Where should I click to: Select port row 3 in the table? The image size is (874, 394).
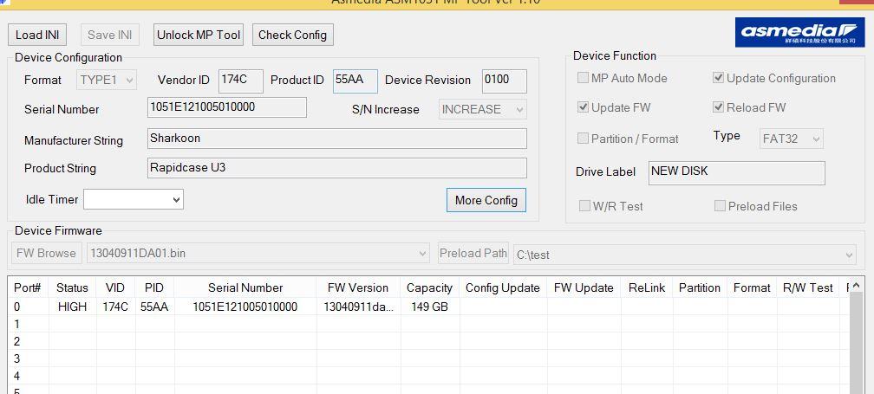click(427, 358)
